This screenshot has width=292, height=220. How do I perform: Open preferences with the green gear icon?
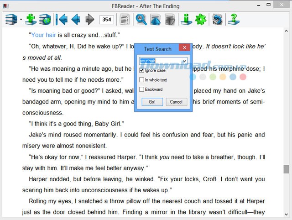(x=200, y=19)
